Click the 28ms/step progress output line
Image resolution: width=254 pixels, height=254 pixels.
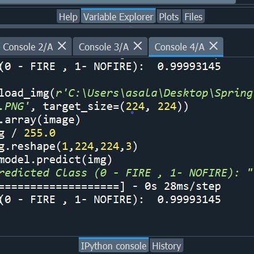[x=111, y=186]
